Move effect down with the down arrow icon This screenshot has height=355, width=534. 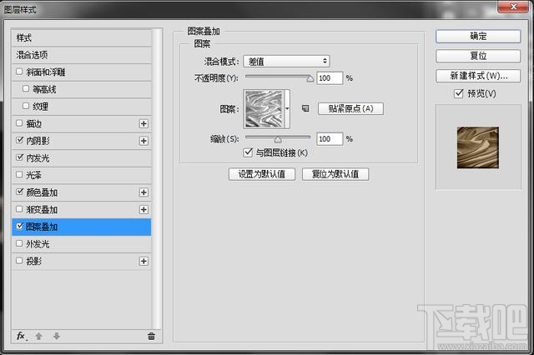pos(57,337)
